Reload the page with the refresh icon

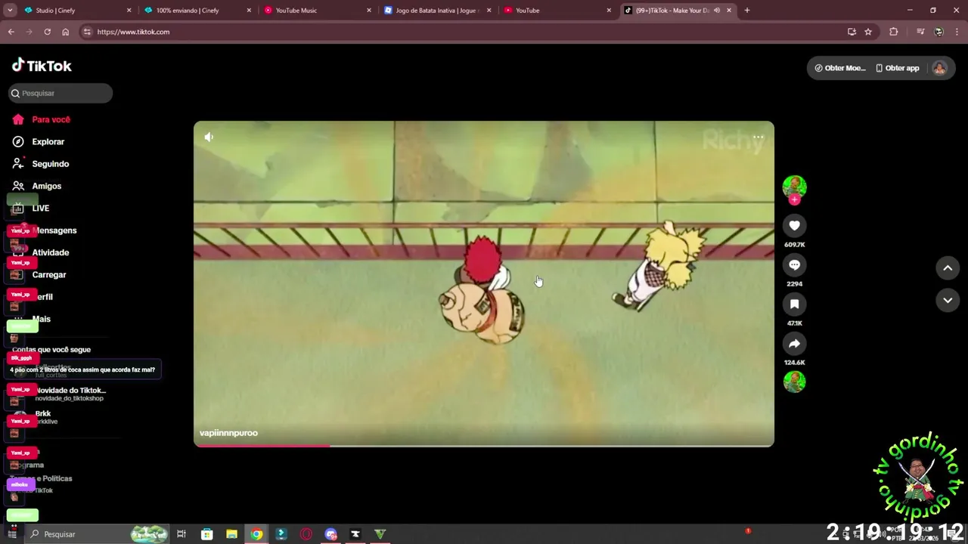47,32
